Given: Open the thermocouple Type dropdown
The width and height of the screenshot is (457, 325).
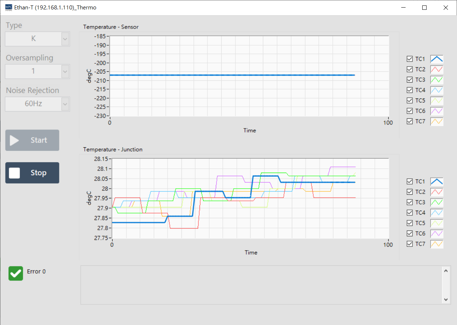Looking at the screenshot, I should 65,39.
